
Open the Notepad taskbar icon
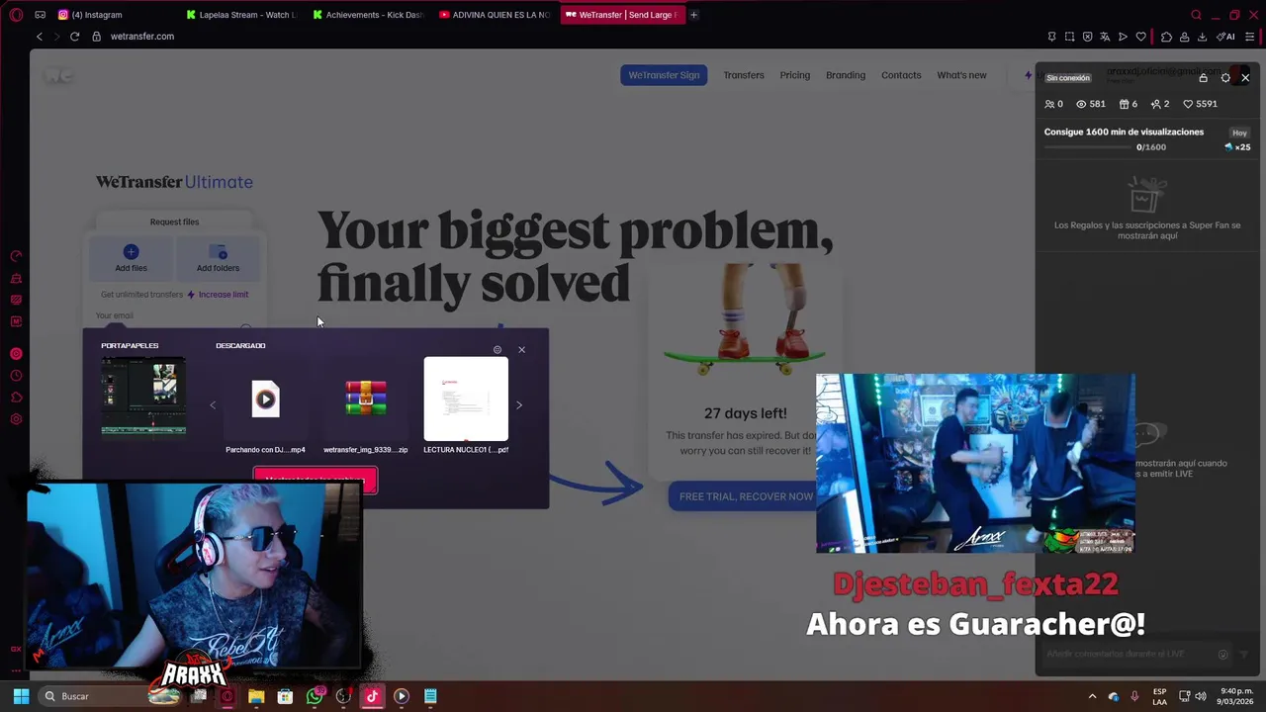(x=430, y=696)
